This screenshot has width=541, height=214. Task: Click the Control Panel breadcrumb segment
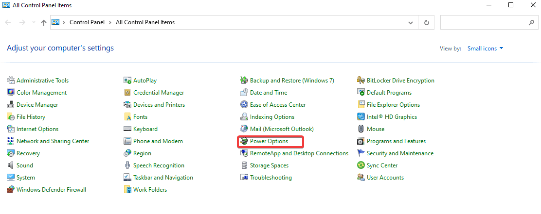(x=87, y=22)
